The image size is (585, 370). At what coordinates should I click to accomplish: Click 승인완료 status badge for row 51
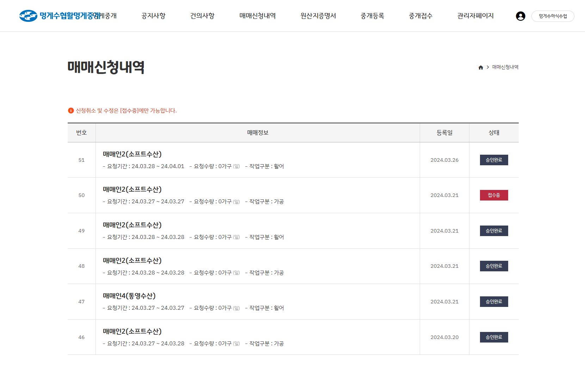click(494, 160)
